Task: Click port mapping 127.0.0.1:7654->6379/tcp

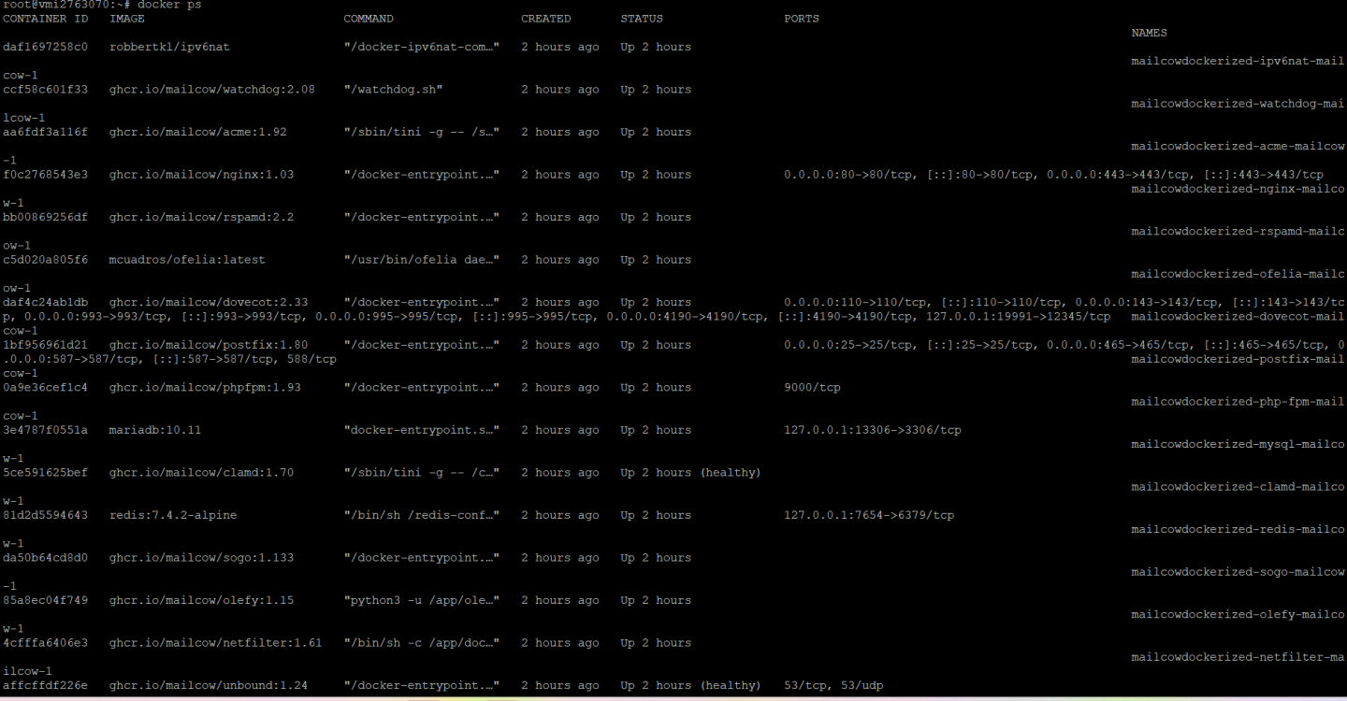Action: tap(869, 515)
